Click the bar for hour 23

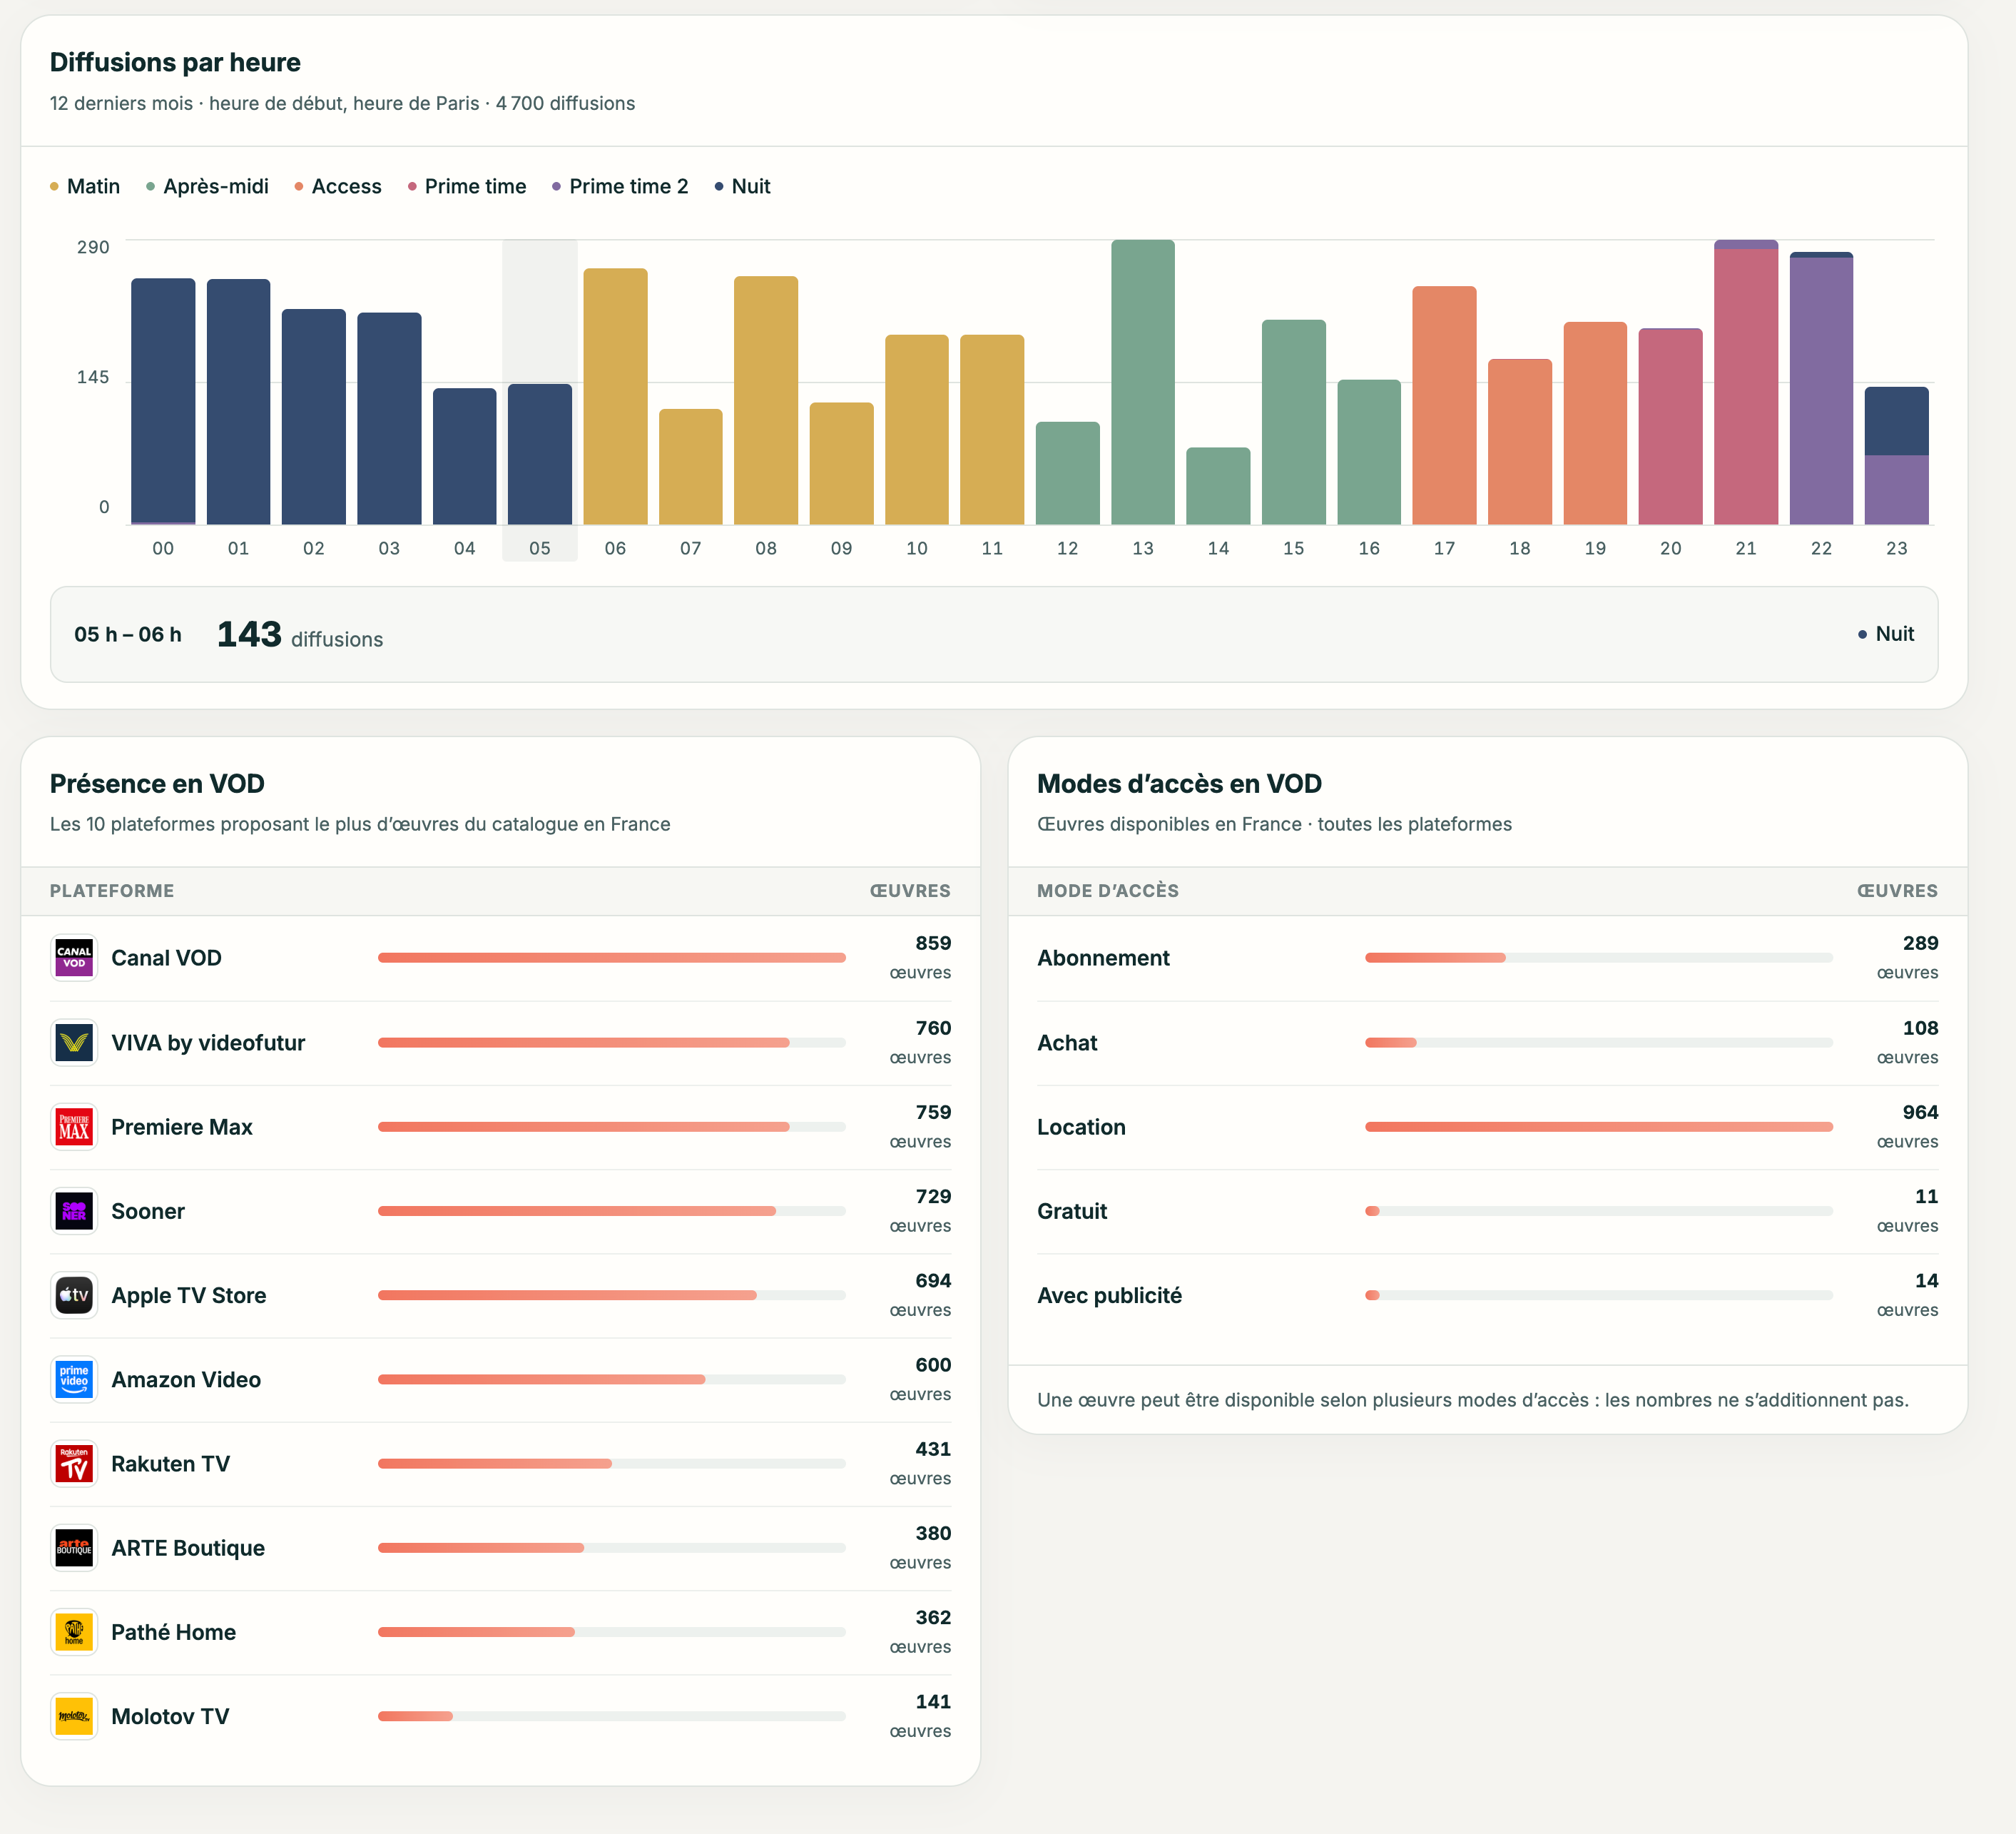tap(1896, 455)
